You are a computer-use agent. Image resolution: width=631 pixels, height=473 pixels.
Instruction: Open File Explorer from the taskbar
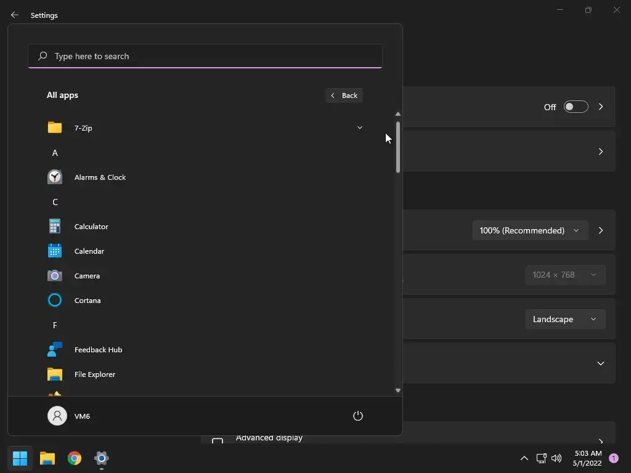click(x=47, y=458)
